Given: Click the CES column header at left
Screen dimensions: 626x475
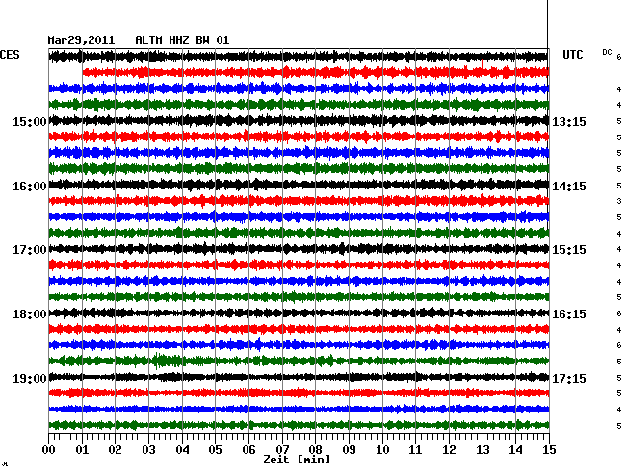Looking at the screenshot, I should point(10,55).
